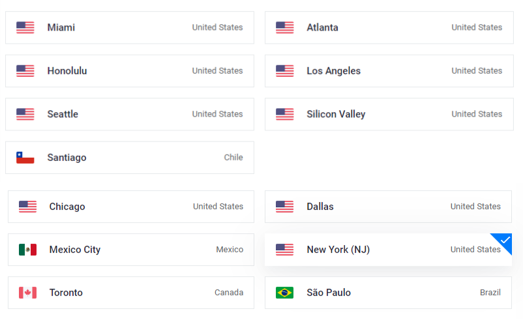Click the blue checkmark on New York (NJ)
This screenshot has width=523, height=320.
pos(505,240)
